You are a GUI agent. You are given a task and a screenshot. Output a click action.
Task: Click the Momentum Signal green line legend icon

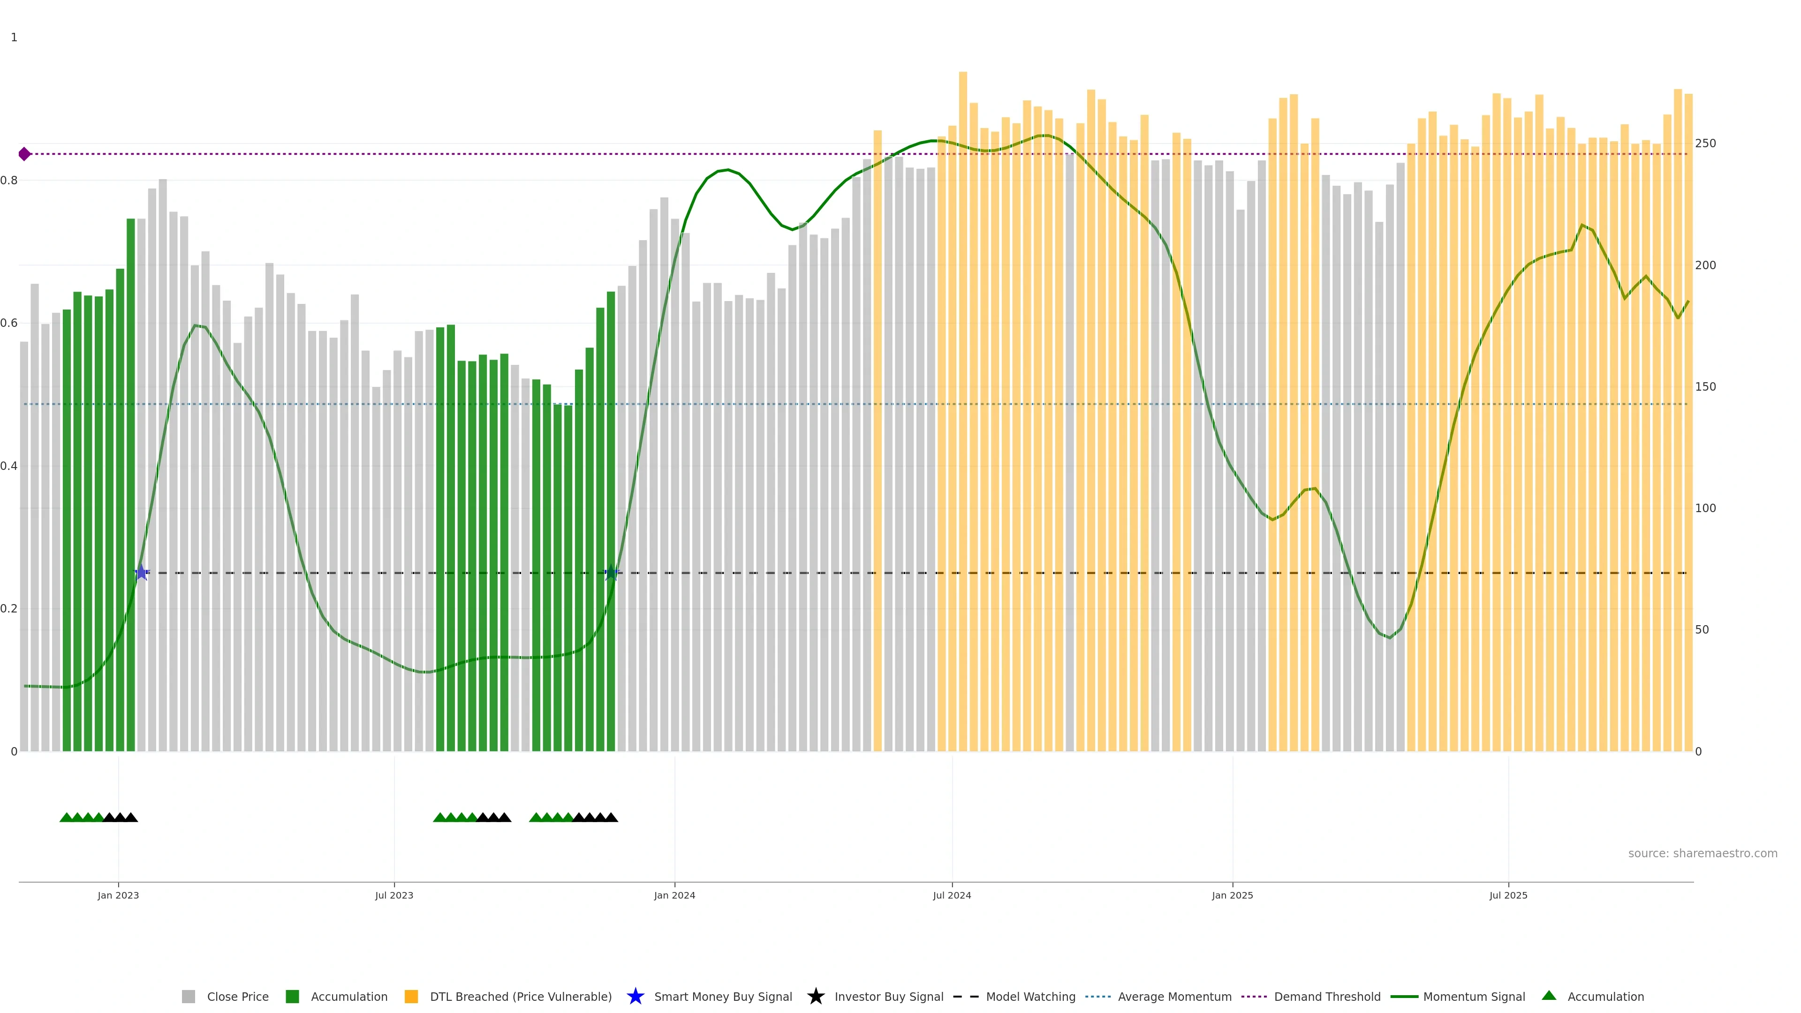(1404, 996)
